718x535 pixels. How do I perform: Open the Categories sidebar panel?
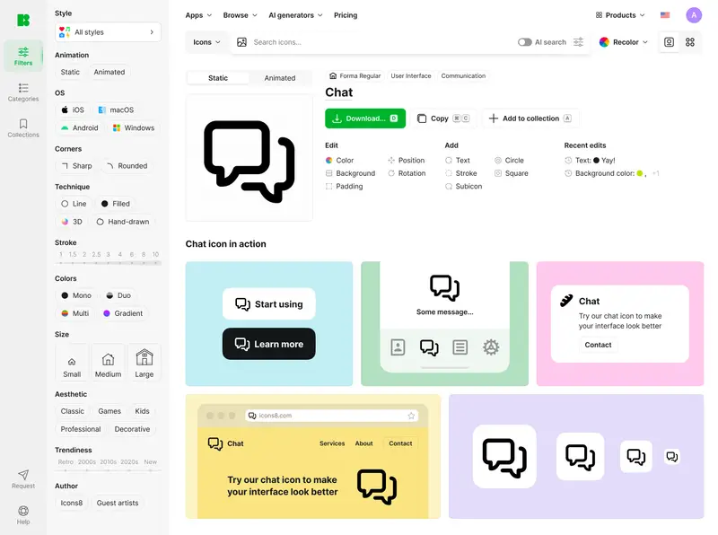23,92
